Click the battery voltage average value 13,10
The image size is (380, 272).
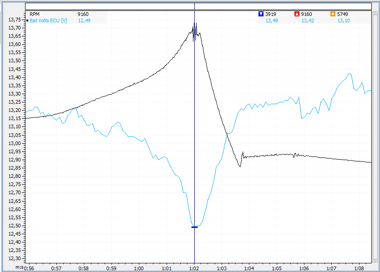tap(343, 20)
